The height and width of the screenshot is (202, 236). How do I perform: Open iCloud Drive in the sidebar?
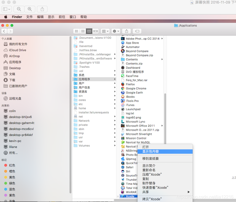17,50
